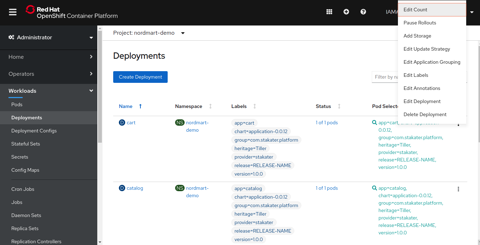Viewport: 480px width, 245px height.
Task: Open Jobs in the sidebar
Action: (48, 202)
